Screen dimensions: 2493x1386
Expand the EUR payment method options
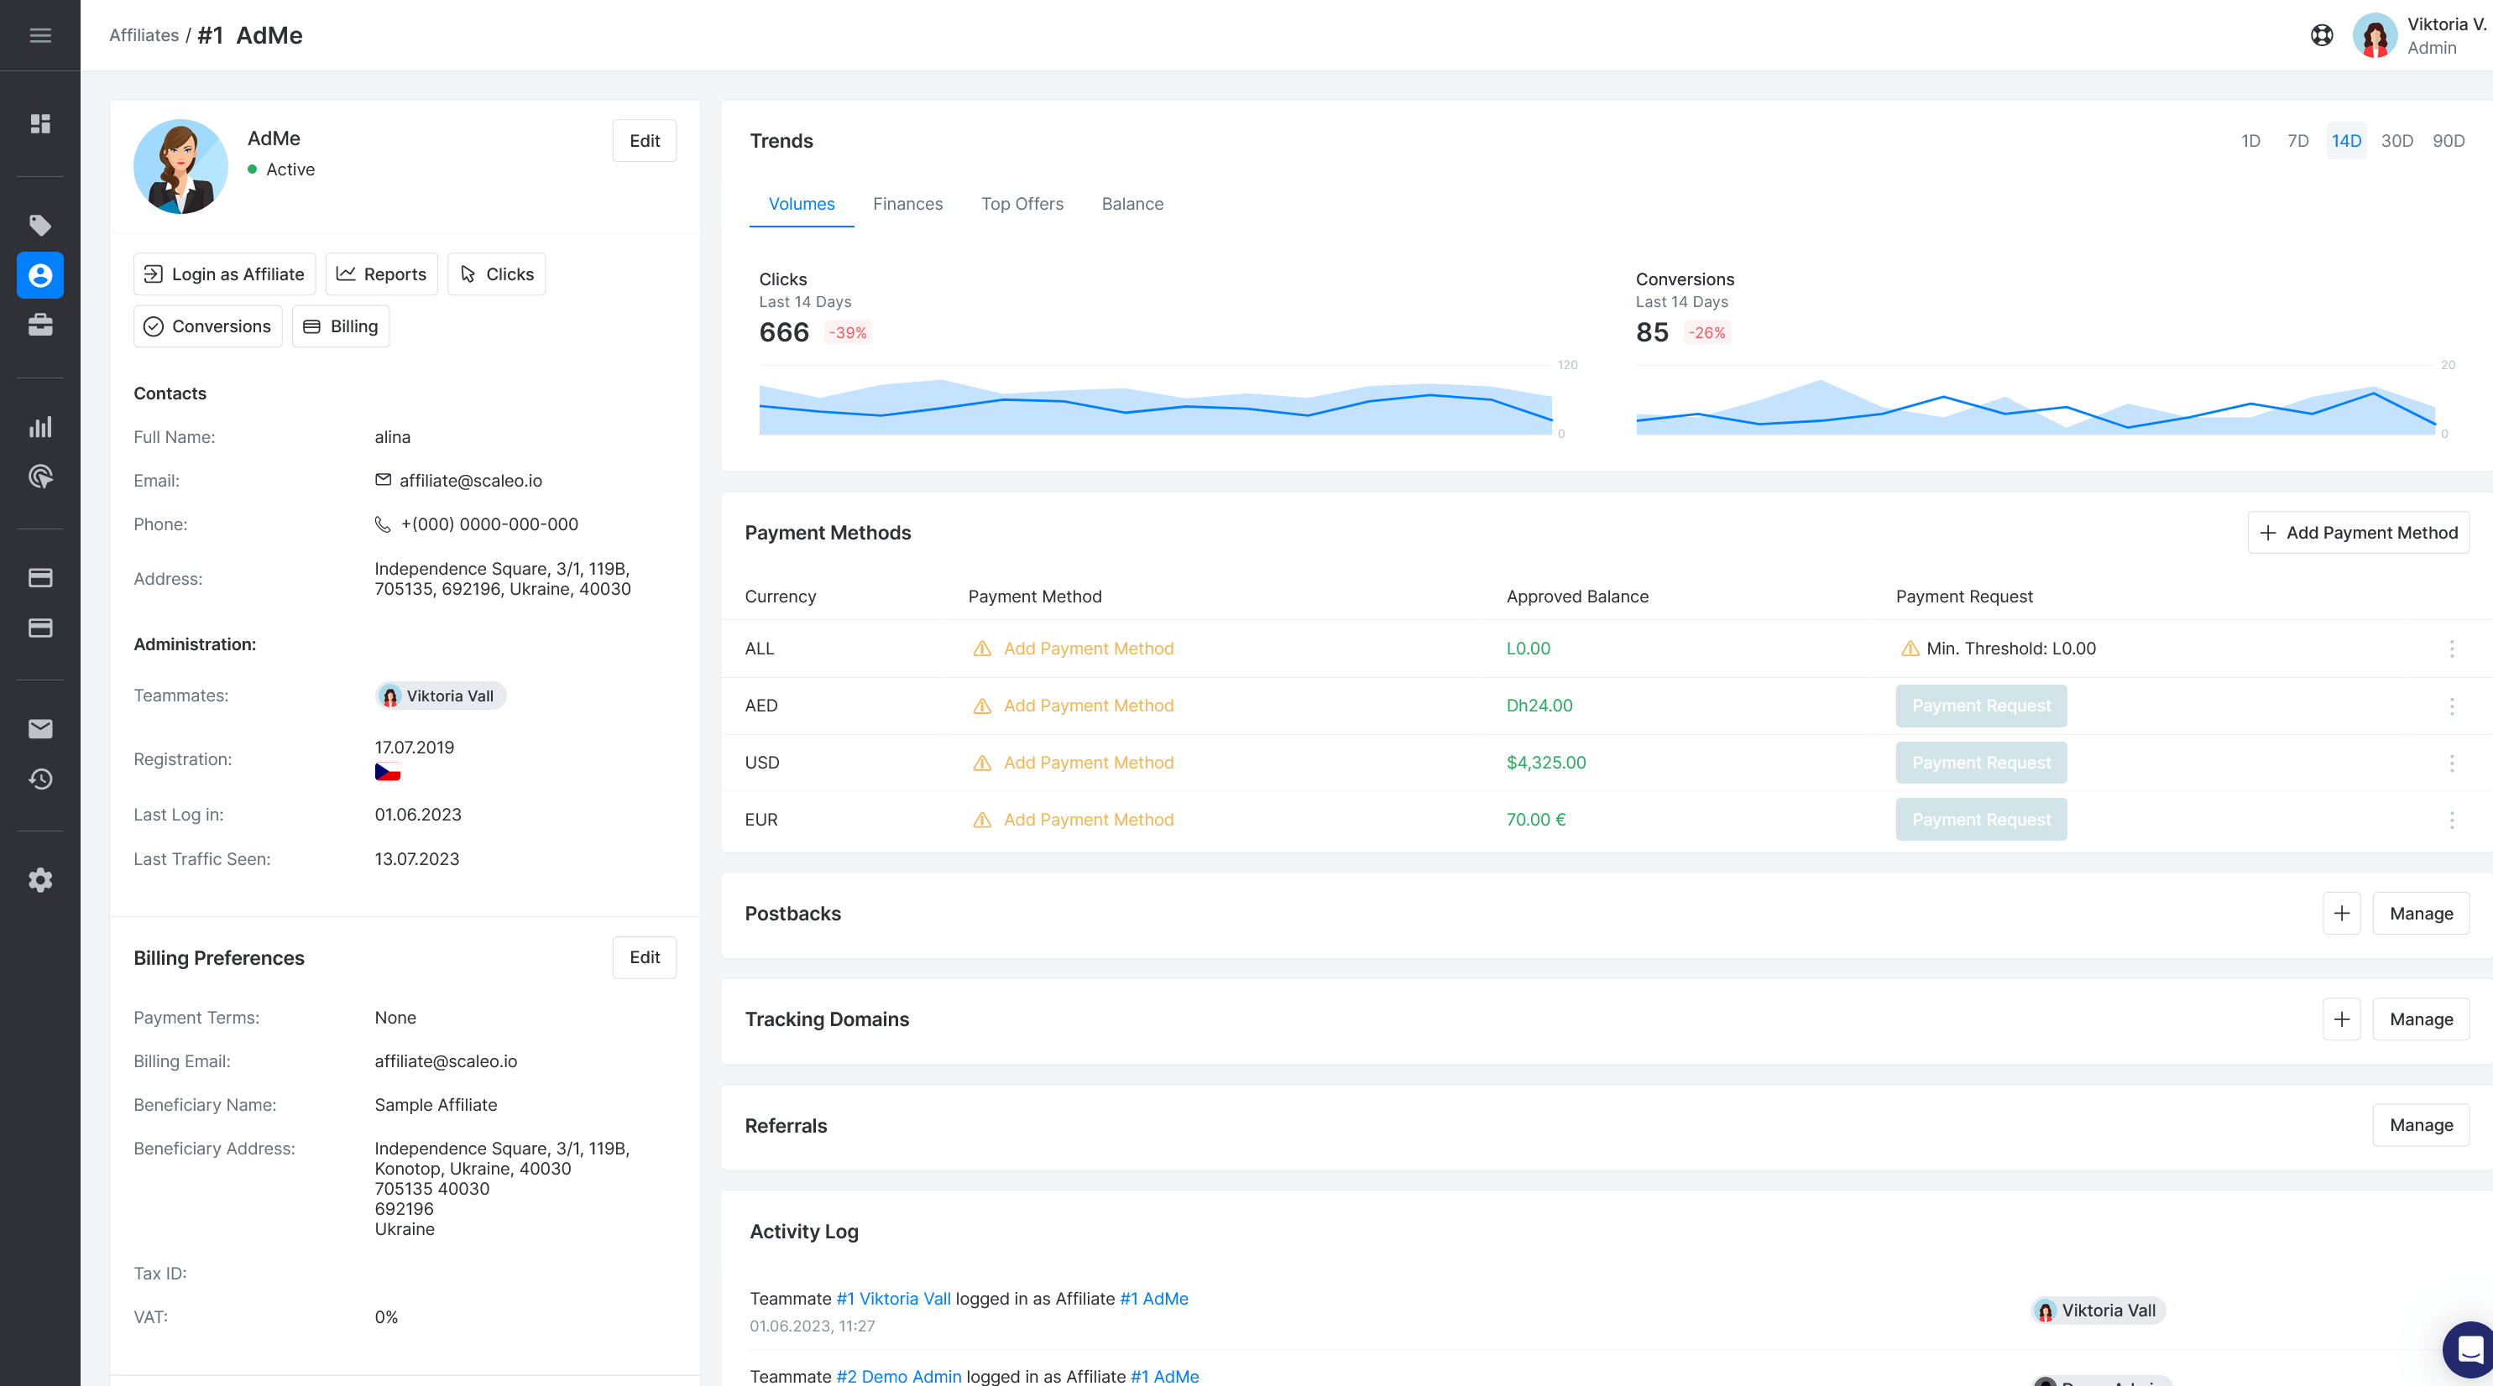pyautogui.click(x=2450, y=820)
